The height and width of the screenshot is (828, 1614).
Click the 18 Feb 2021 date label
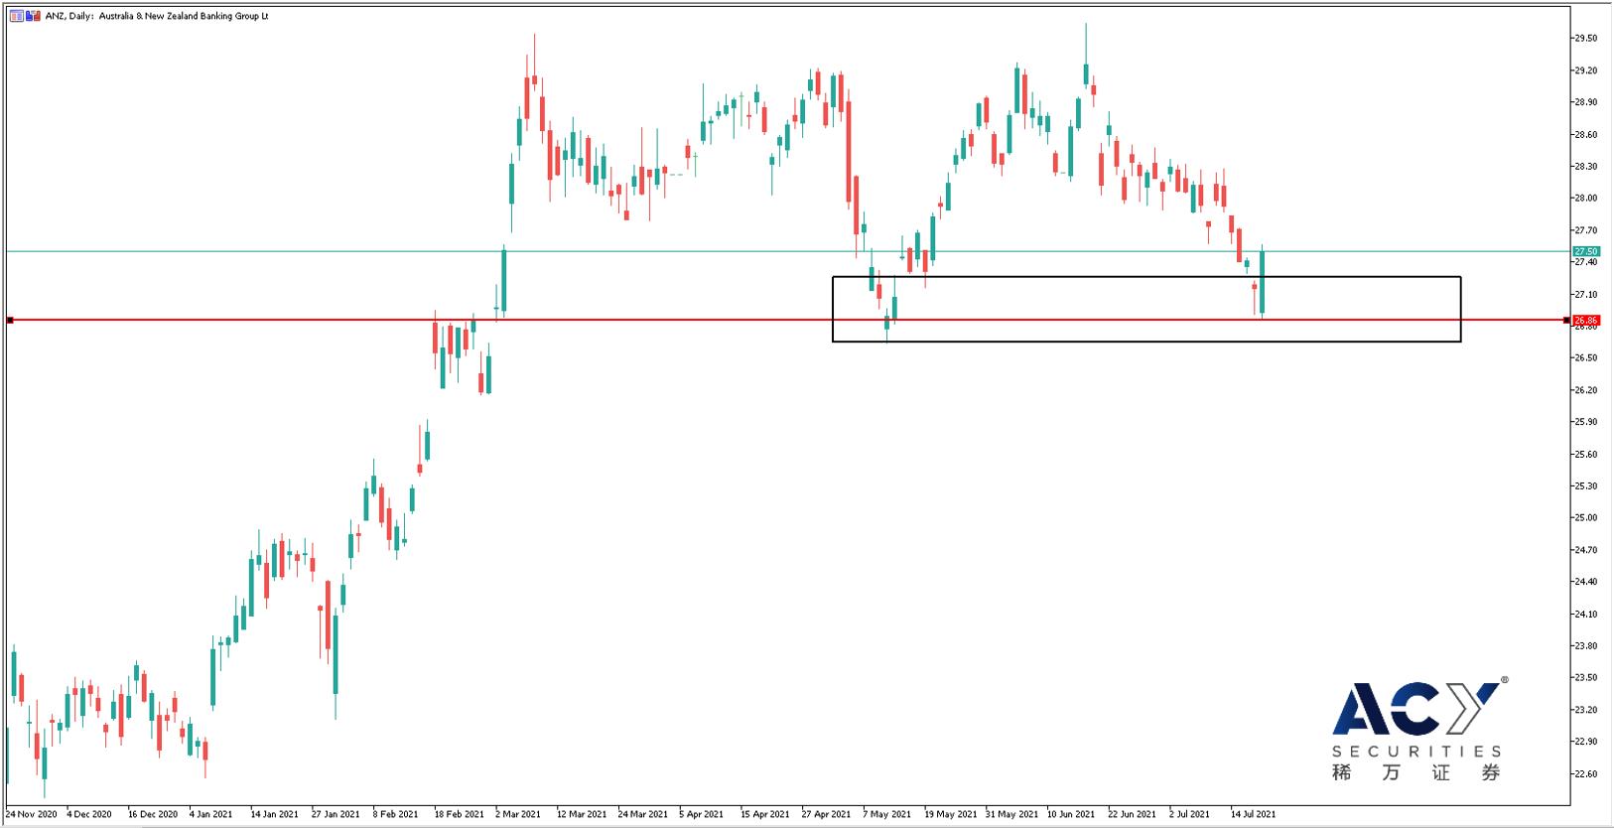459,814
